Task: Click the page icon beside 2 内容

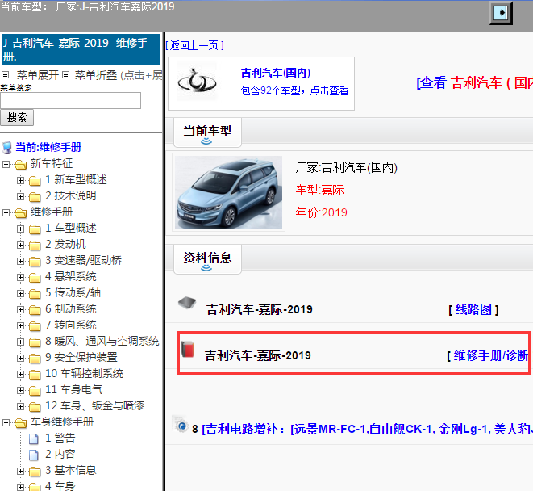Action: coord(34,455)
